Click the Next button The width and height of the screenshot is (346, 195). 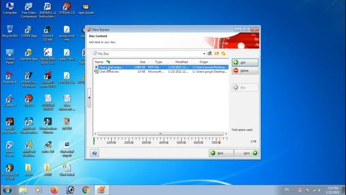point(247,153)
